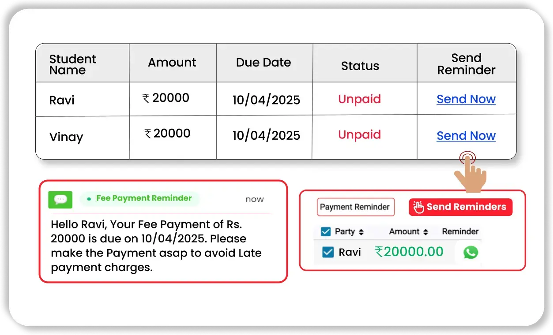Click Ravi's Unpaid status

click(x=359, y=99)
